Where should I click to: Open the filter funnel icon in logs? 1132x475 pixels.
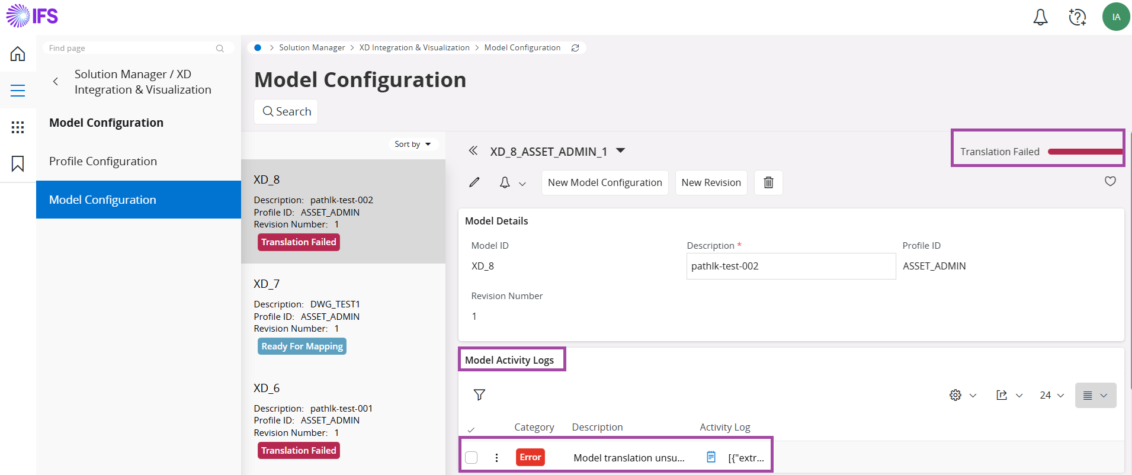click(x=479, y=395)
